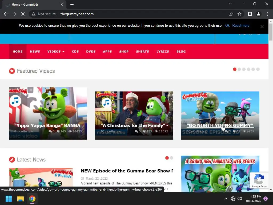Open the SHOP menu item
The width and height of the screenshot is (273, 205).
[124, 52]
